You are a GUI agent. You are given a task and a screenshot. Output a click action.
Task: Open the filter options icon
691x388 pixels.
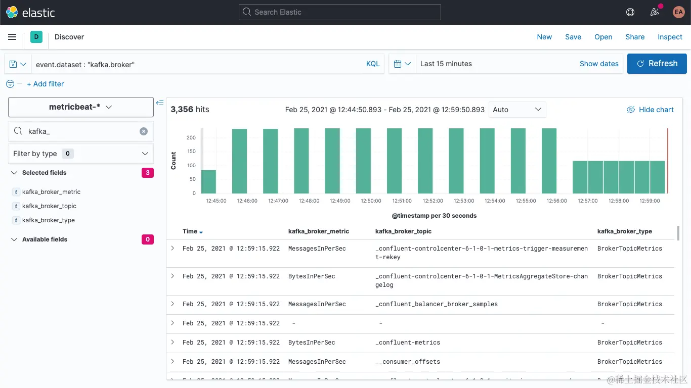pos(10,84)
